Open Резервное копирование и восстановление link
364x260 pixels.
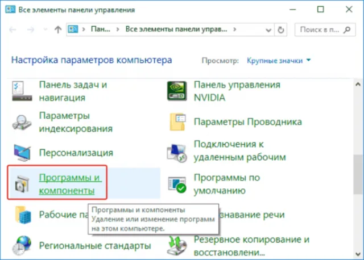(251, 246)
